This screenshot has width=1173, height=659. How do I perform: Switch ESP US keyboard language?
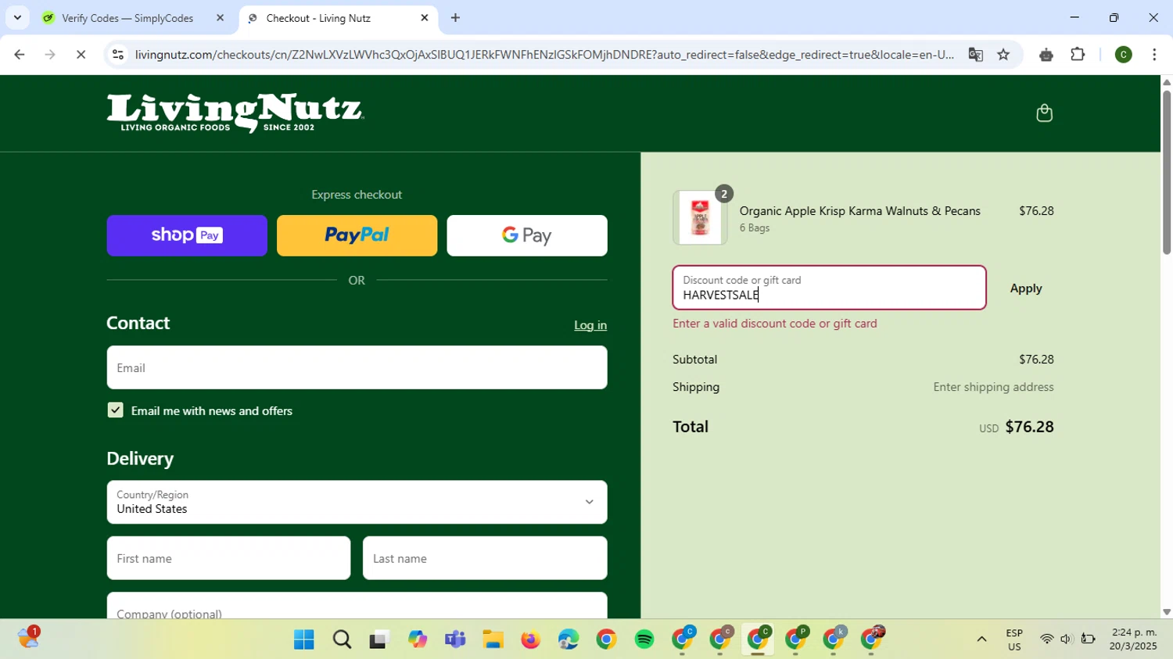[1014, 639]
